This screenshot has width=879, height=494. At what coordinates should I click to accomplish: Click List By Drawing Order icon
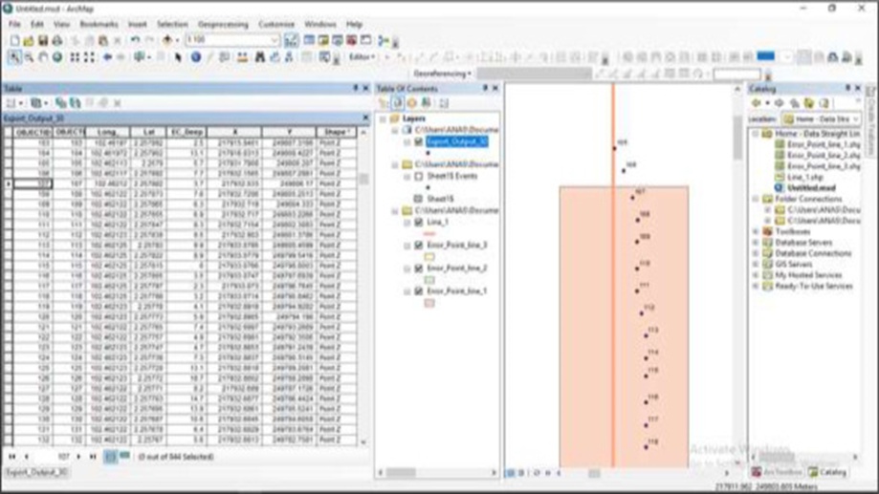[384, 103]
